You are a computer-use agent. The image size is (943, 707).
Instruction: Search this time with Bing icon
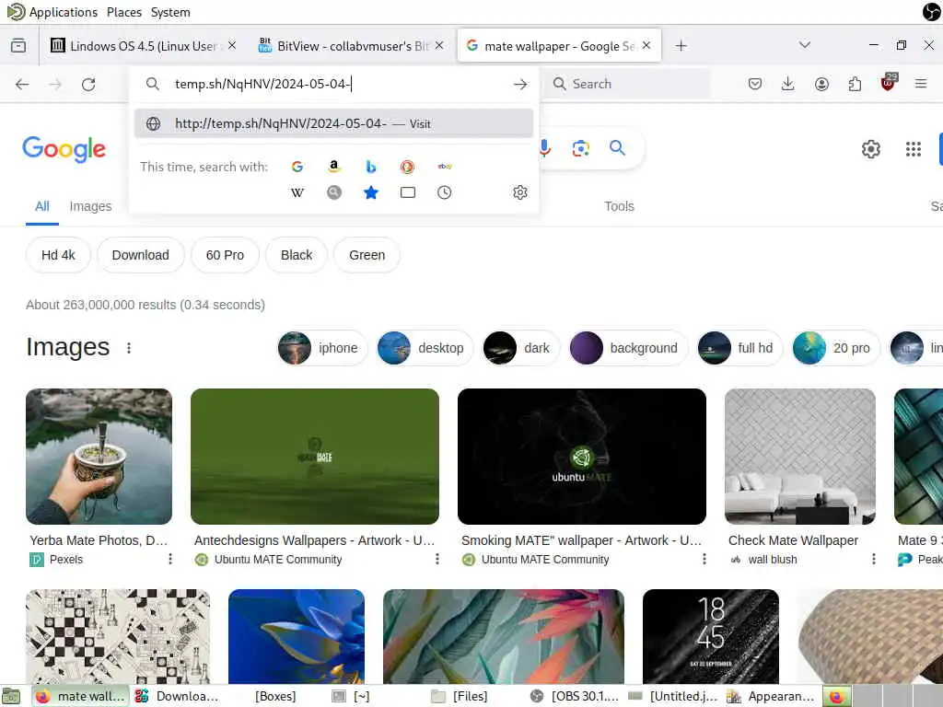(371, 167)
